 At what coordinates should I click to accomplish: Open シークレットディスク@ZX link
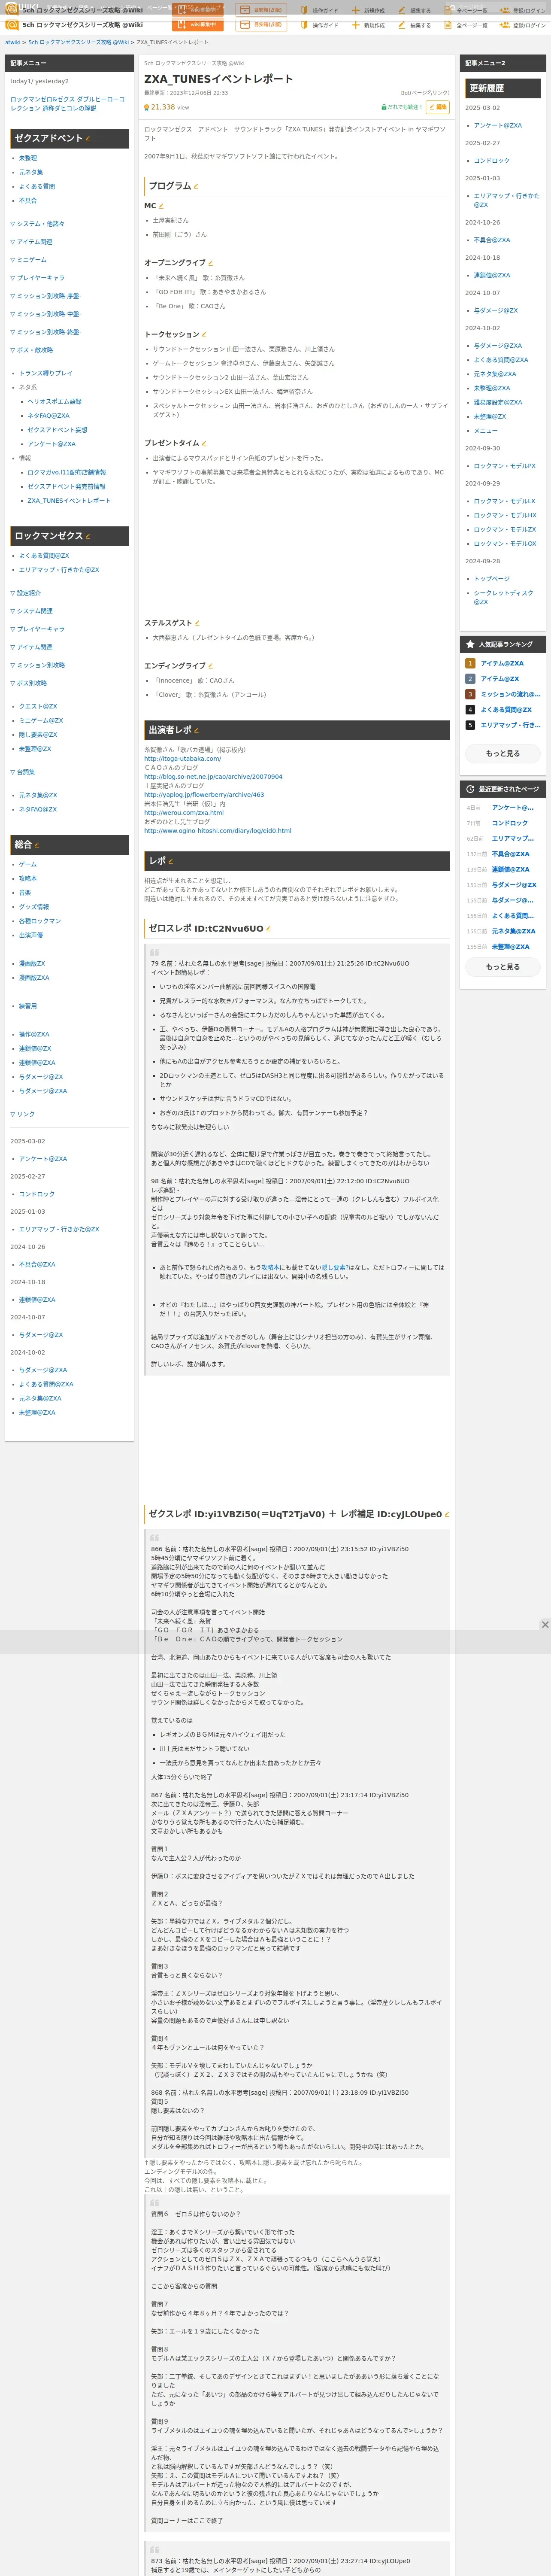click(504, 597)
